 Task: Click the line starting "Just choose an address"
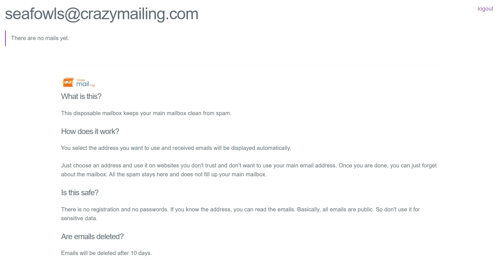[x=249, y=165]
